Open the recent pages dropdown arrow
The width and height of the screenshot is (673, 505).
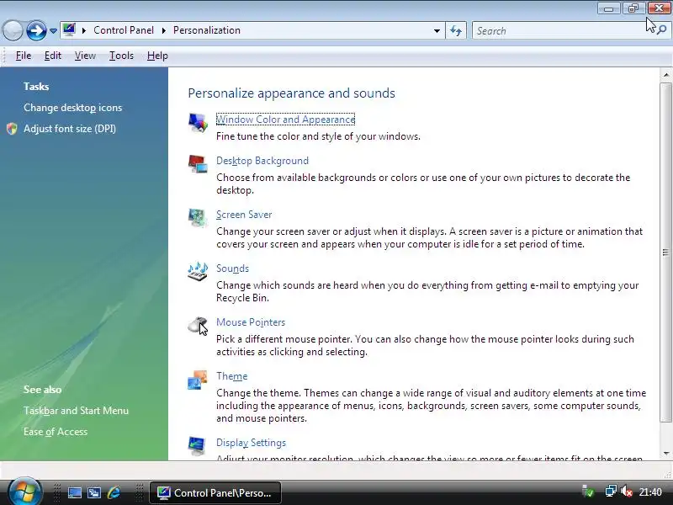coord(53,31)
